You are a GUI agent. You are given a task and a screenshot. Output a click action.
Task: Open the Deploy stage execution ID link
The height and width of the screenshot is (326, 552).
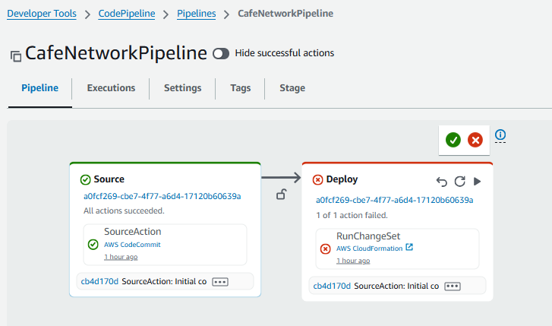(394, 200)
